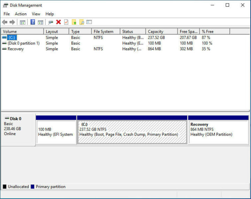
Task: Click the red X Delete icon
Action: click(59, 22)
